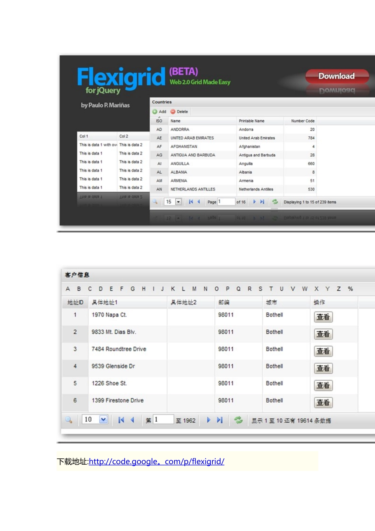Screen dimensions: 375x531
Task: Sort by 邮编 column header
Action: click(238, 302)
